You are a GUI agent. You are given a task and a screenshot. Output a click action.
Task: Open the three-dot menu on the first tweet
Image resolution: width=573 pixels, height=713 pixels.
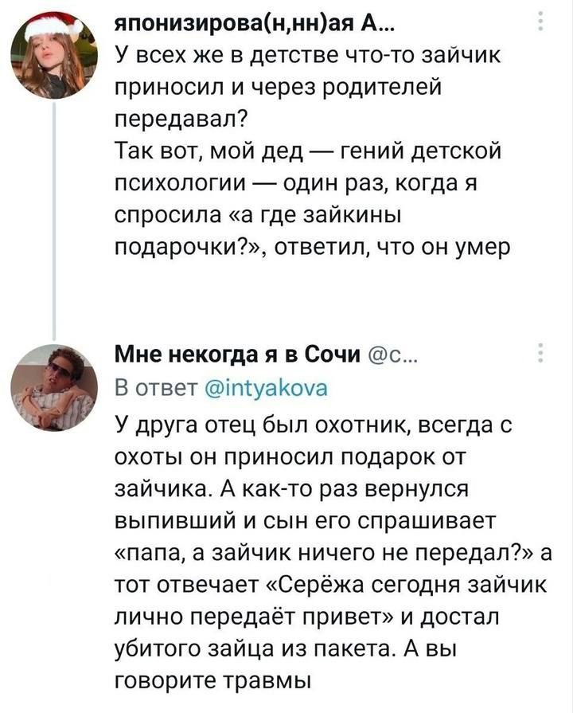540,22
